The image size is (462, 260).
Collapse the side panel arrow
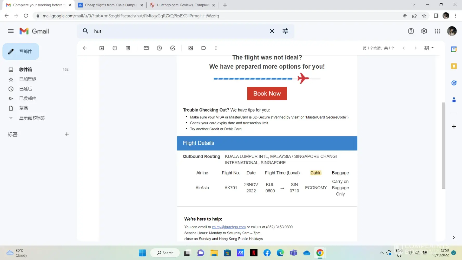(x=454, y=237)
